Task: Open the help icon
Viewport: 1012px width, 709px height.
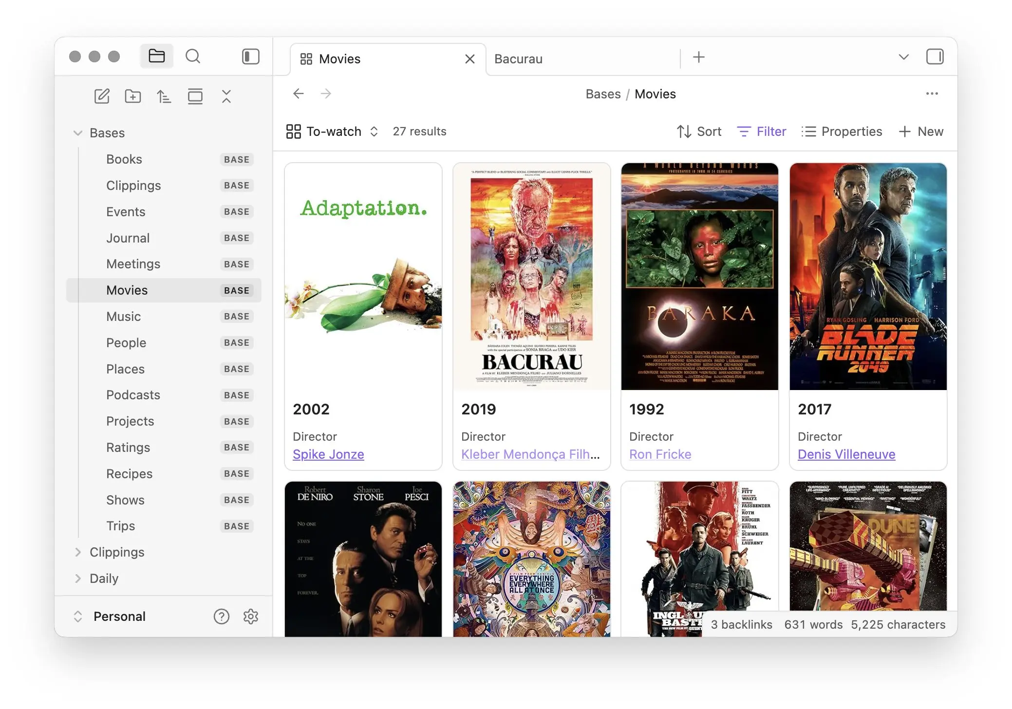Action: point(221,616)
